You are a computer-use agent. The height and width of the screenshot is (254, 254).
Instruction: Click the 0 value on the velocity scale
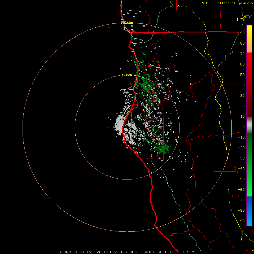click(x=244, y=127)
